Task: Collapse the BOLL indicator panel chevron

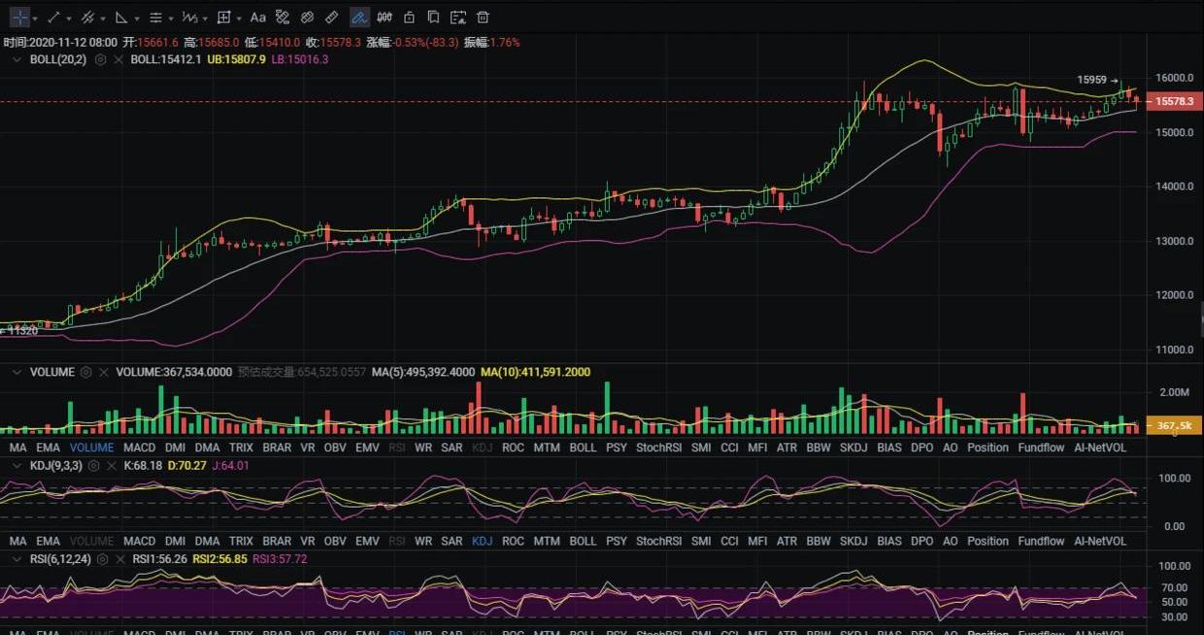Action: [x=17, y=59]
